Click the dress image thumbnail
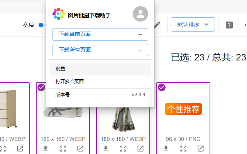Screen dimensions: 247x154 123,119
